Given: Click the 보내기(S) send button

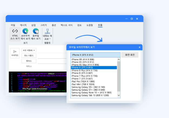Looking at the screenshot, I should (15, 53).
